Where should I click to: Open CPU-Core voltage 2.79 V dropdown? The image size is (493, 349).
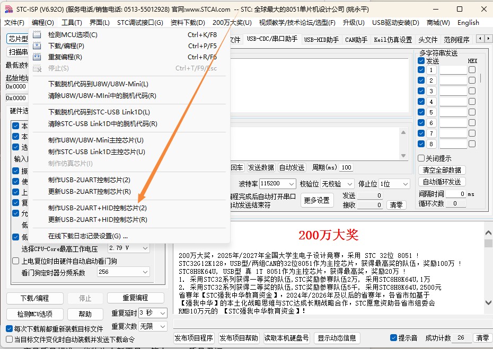coord(129,248)
